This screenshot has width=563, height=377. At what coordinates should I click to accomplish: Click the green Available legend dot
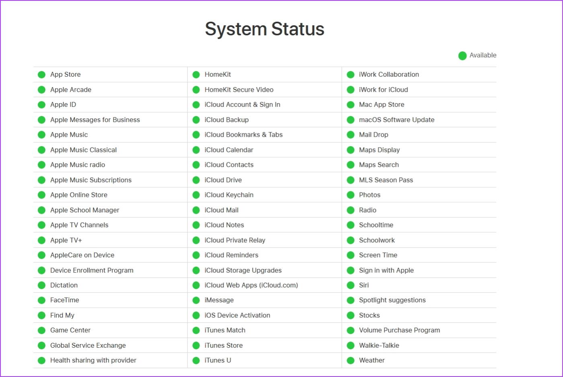[462, 55]
